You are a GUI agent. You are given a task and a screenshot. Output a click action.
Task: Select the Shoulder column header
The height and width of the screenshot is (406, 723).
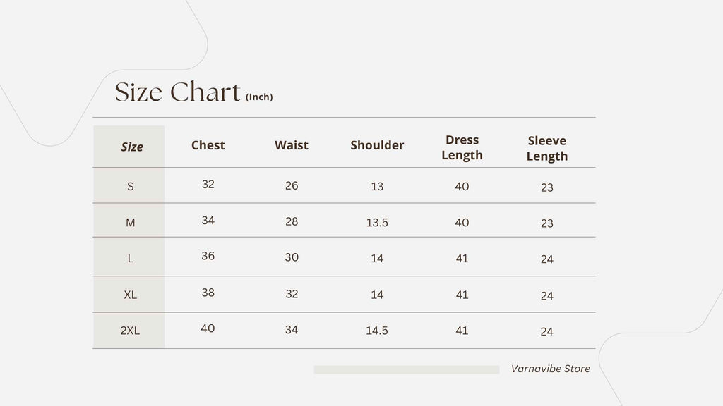pos(377,145)
